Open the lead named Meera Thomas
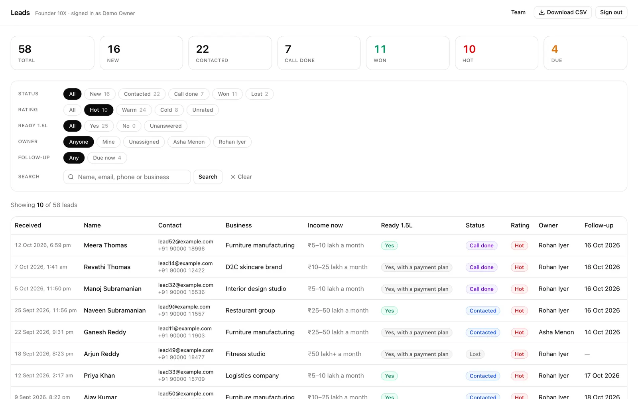The height and width of the screenshot is (399, 638). click(x=105, y=245)
